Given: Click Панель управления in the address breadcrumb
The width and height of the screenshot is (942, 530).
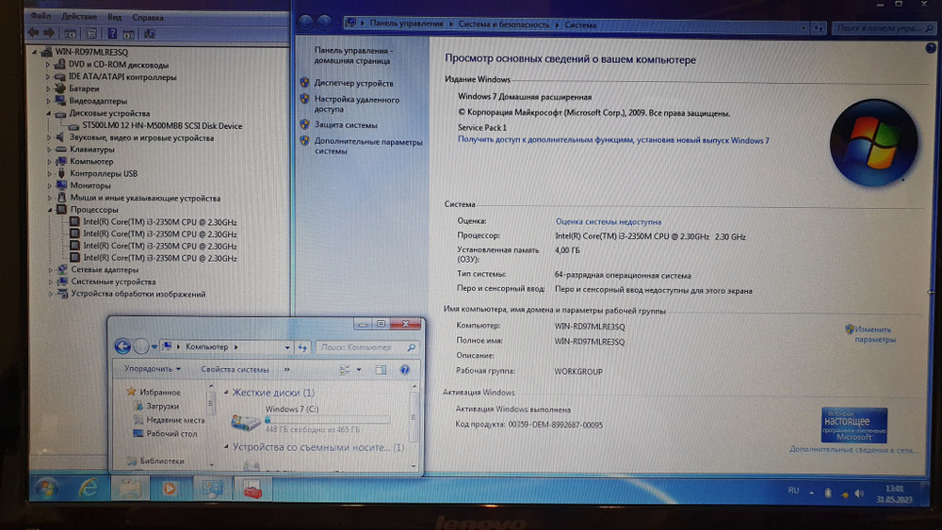Looking at the screenshot, I should 406,24.
